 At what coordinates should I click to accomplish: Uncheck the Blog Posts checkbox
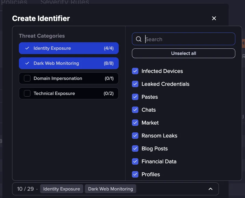coord(135,148)
